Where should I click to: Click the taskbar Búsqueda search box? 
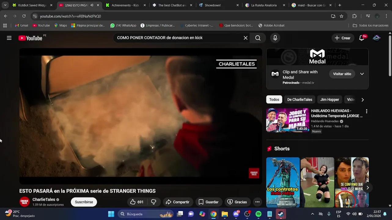145,214
